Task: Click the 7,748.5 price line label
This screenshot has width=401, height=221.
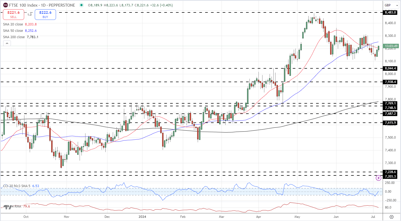Action: coord(390,108)
